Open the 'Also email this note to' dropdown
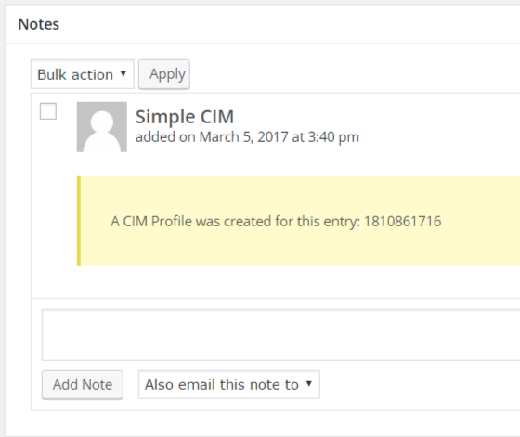The width and height of the screenshot is (520, 437). (x=229, y=384)
